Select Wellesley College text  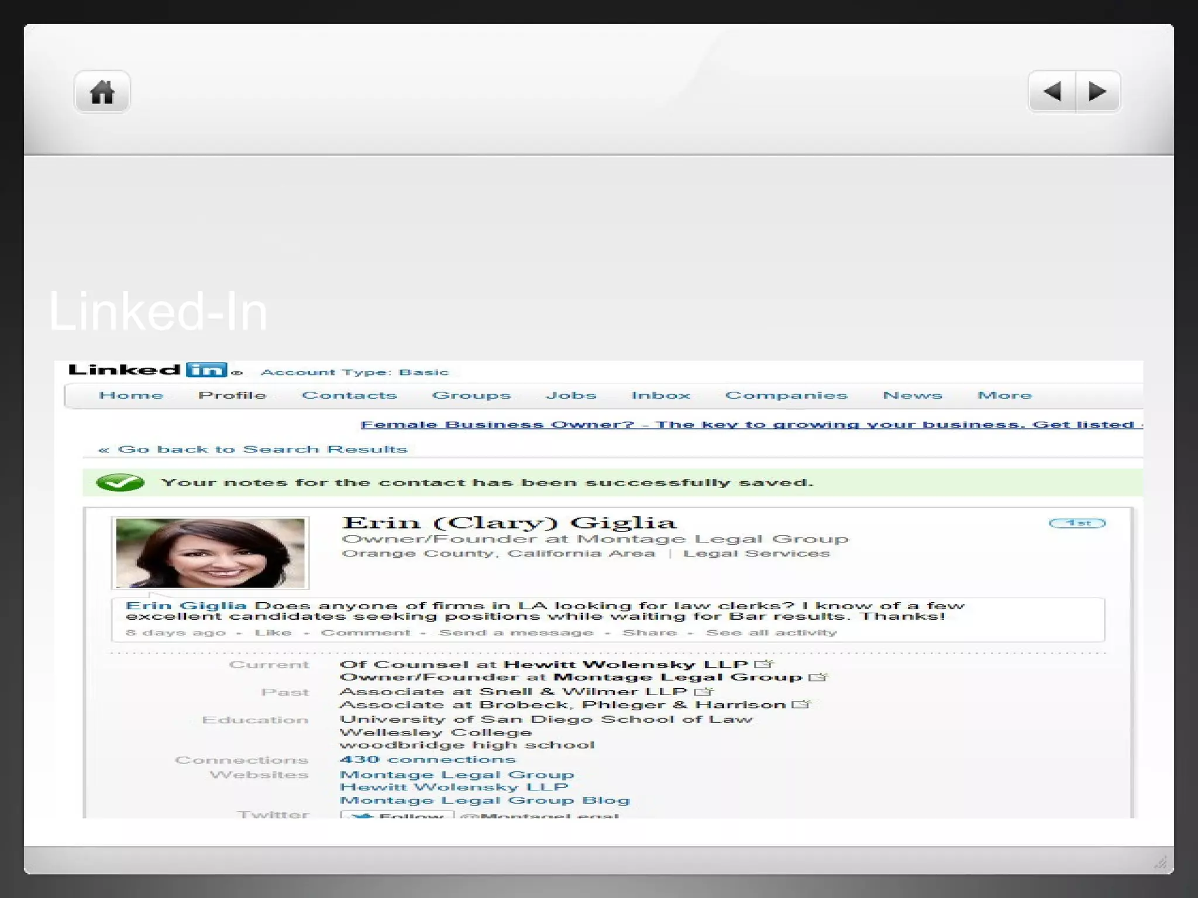tap(436, 733)
